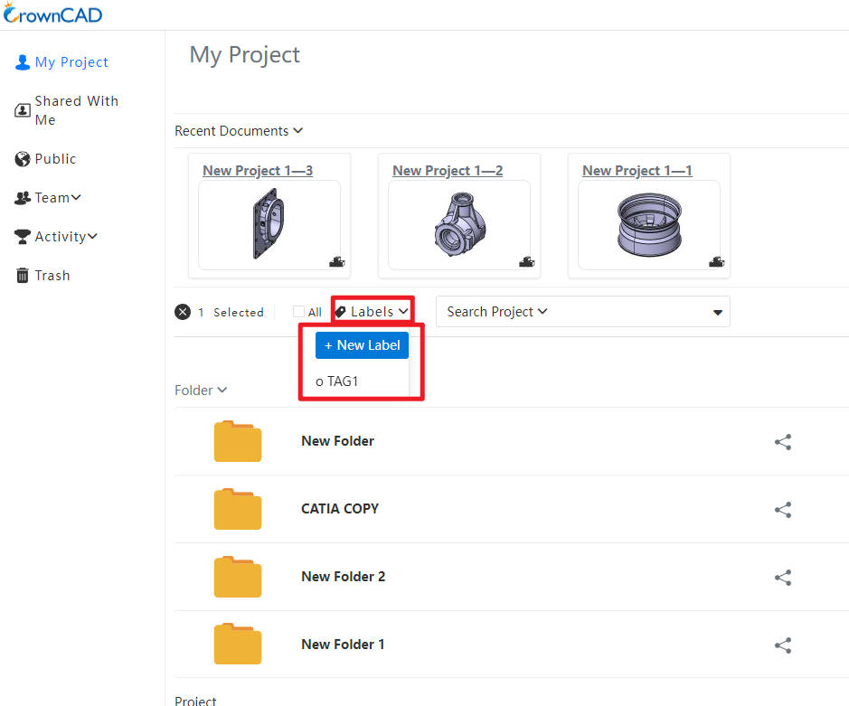Clear selection with the X icon
Viewport: 849px width, 706px height.
[x=183, y=313]
